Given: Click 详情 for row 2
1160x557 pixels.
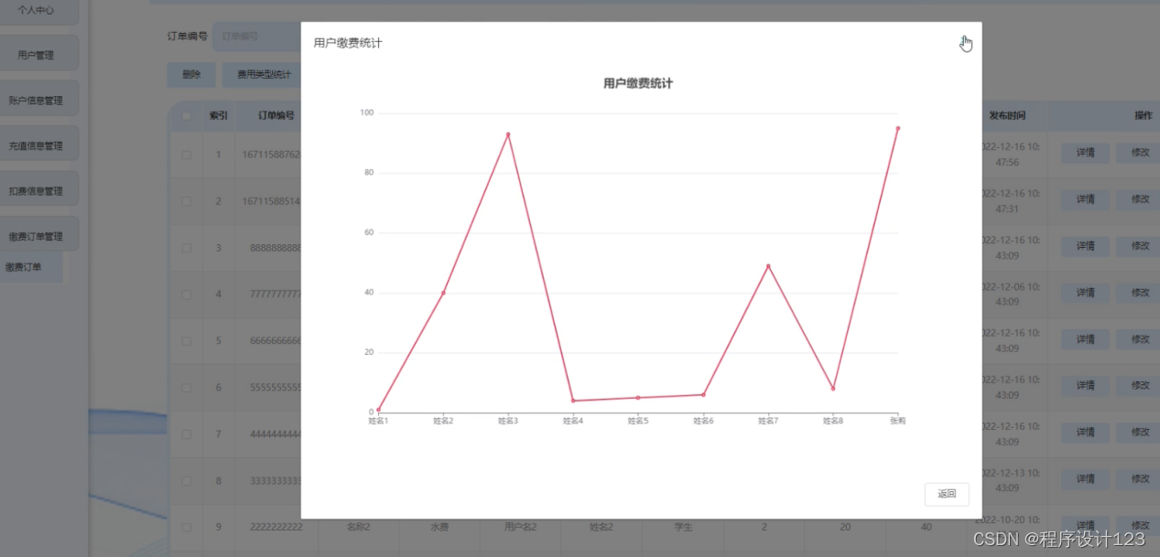Looking at the screenshot, I should tap(1085, 199).
